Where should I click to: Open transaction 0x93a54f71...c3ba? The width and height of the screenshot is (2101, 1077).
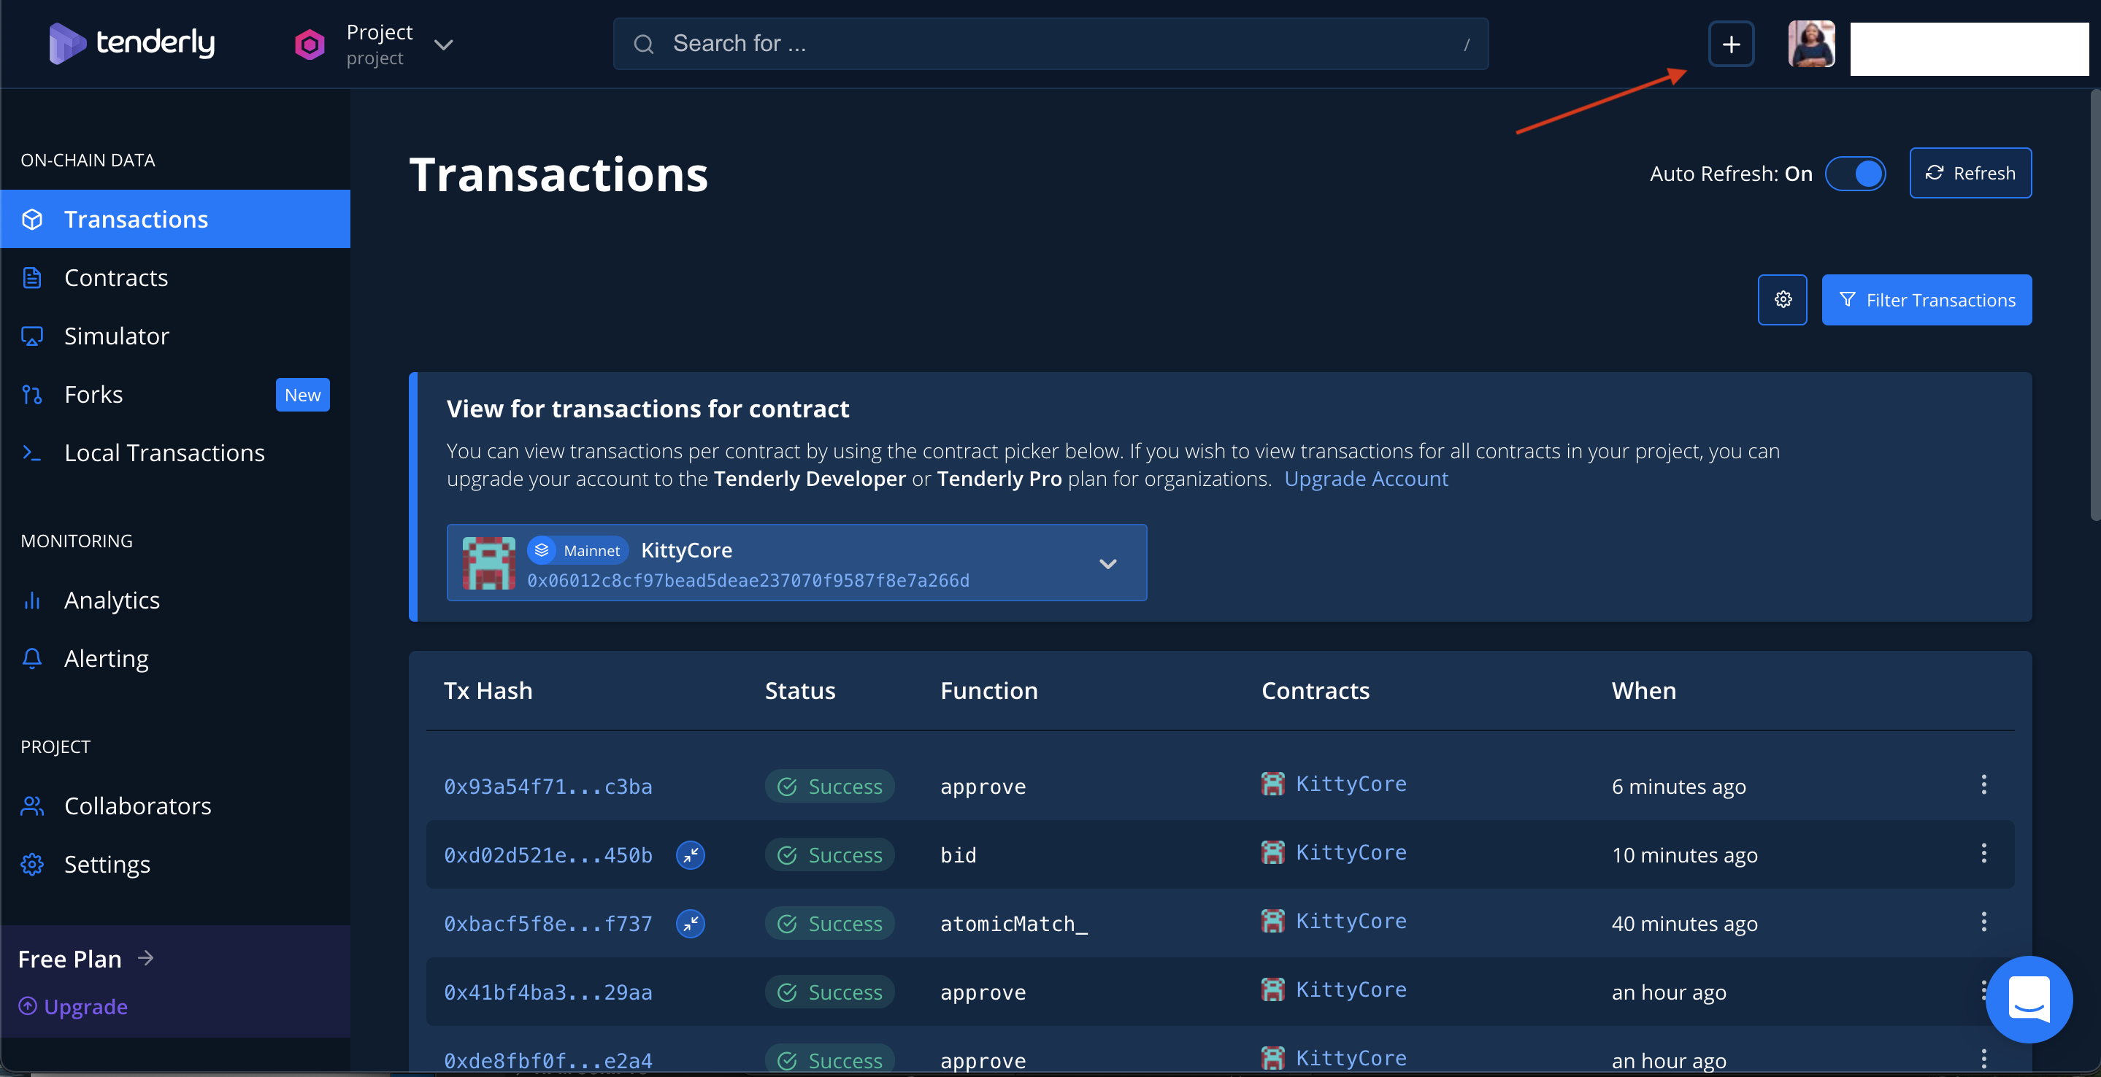tap(548, 787)
